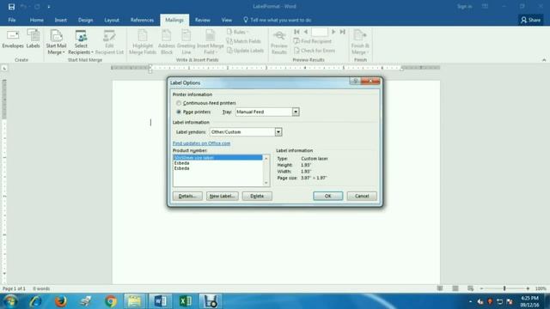550x309 pixels.
Task: Click the Greeting Line icon
Action: pos(186,42)
